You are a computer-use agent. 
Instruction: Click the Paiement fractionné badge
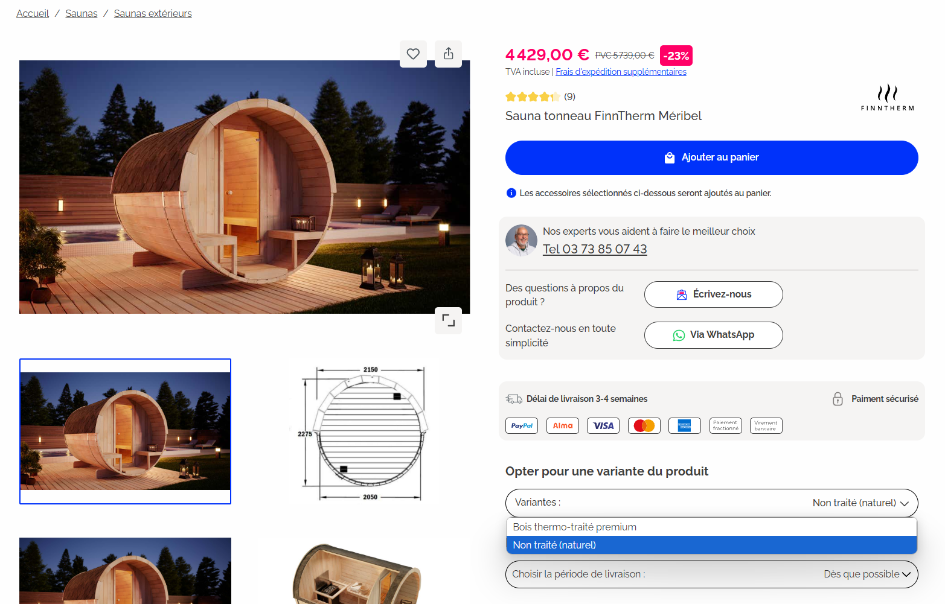[726, 425]
